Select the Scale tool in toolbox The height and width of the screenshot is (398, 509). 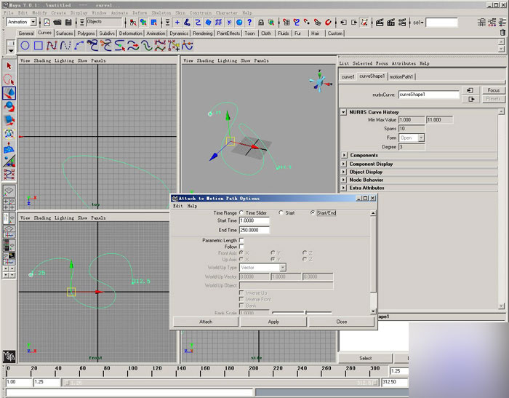[9, 120]
